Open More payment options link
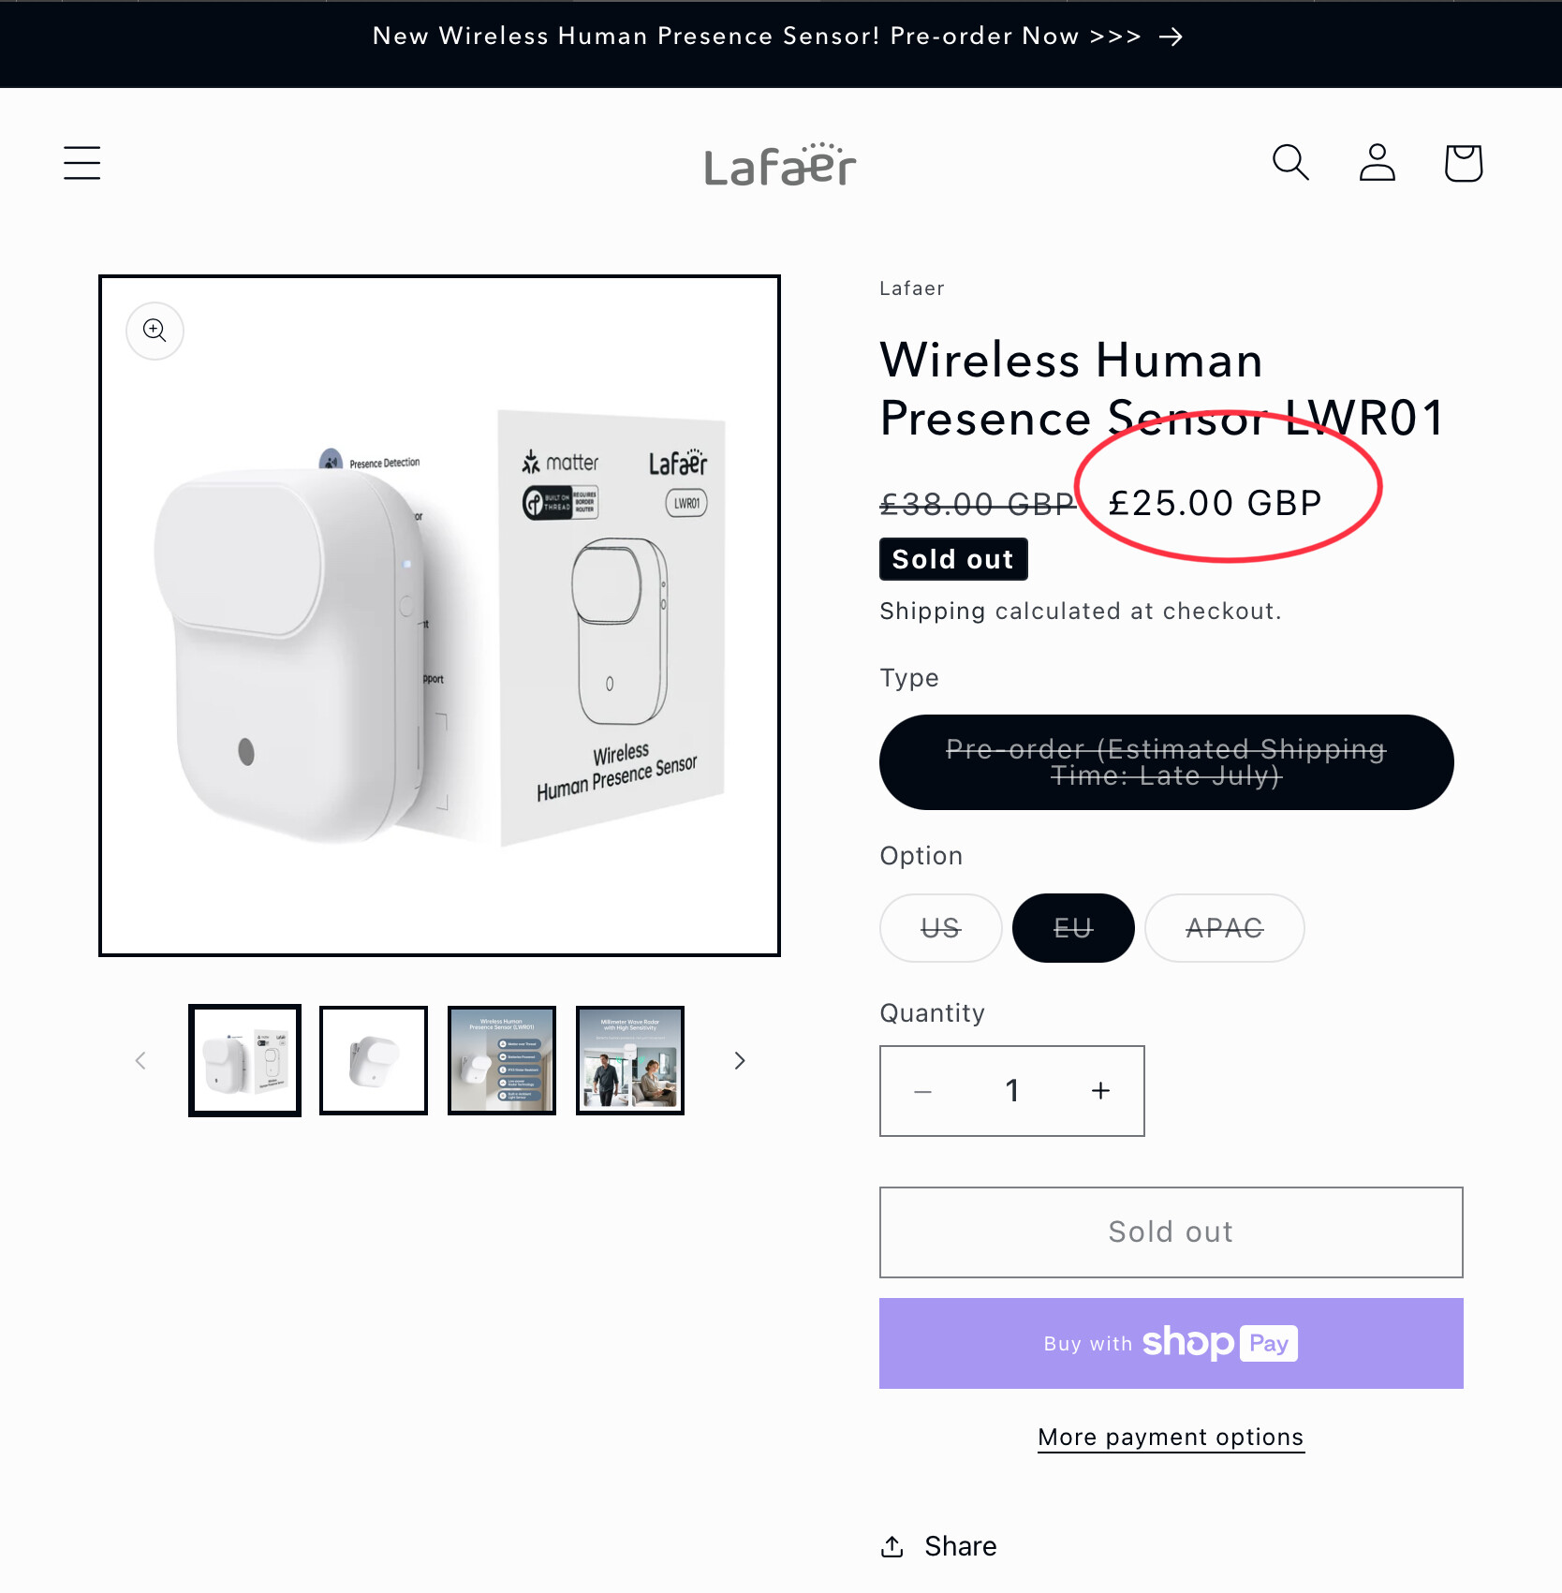Screen dimensions: 1562x1593 tap(1171, 1438)
